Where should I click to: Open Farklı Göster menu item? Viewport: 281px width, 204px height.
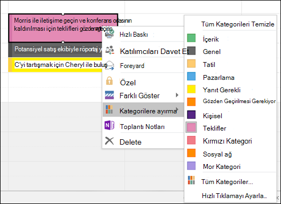tap(143, 96)
